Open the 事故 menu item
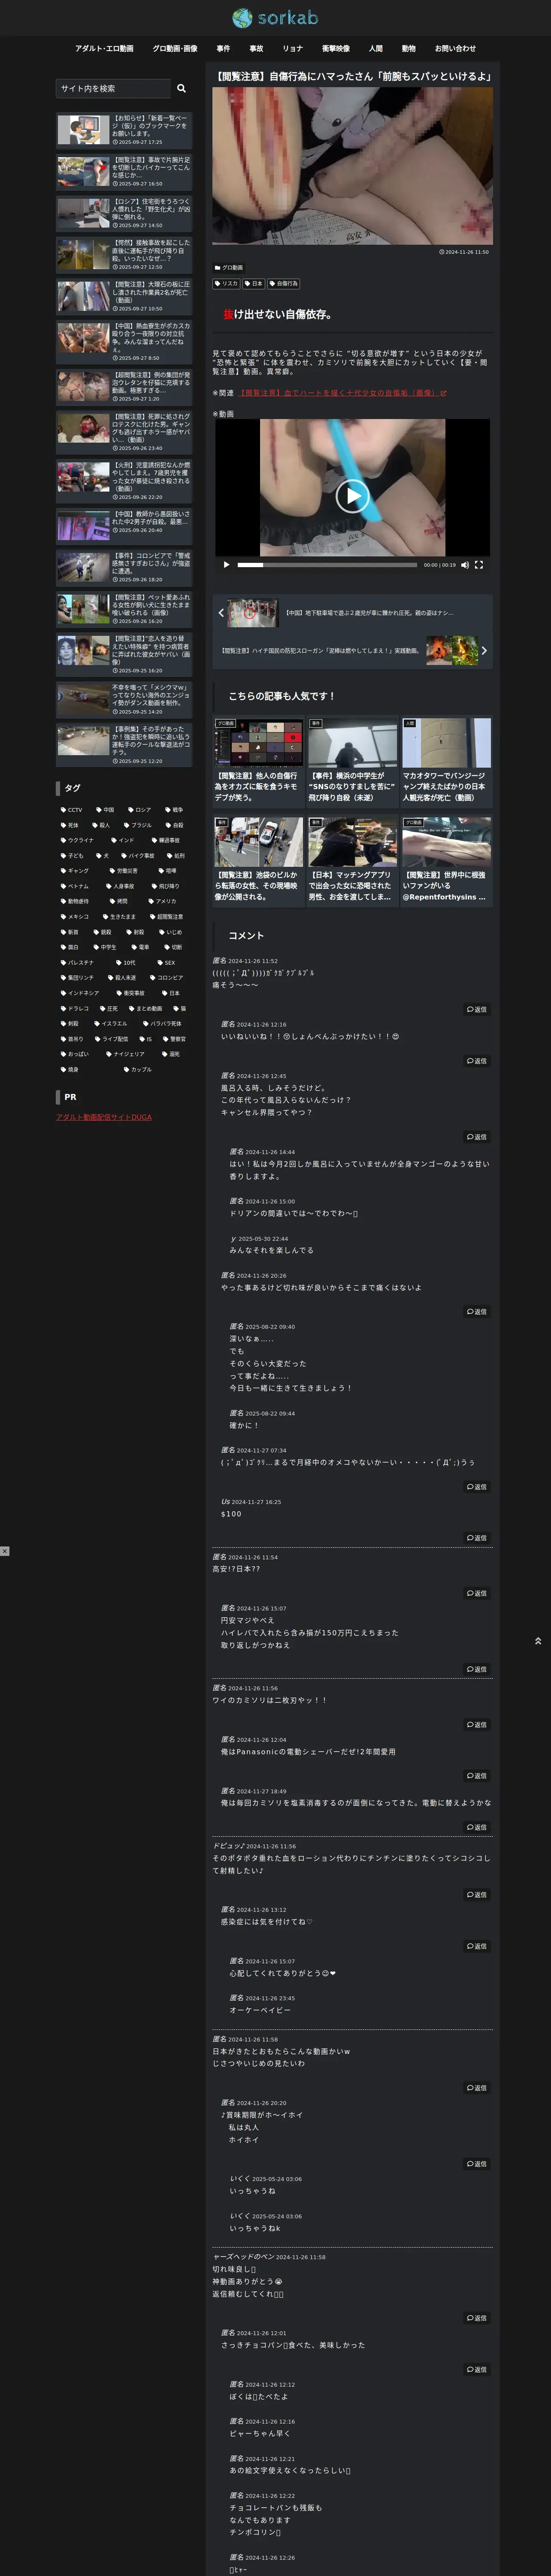The height and width of the screenshot is (2576, 551). pyautogui.click(x=256, y=48)
